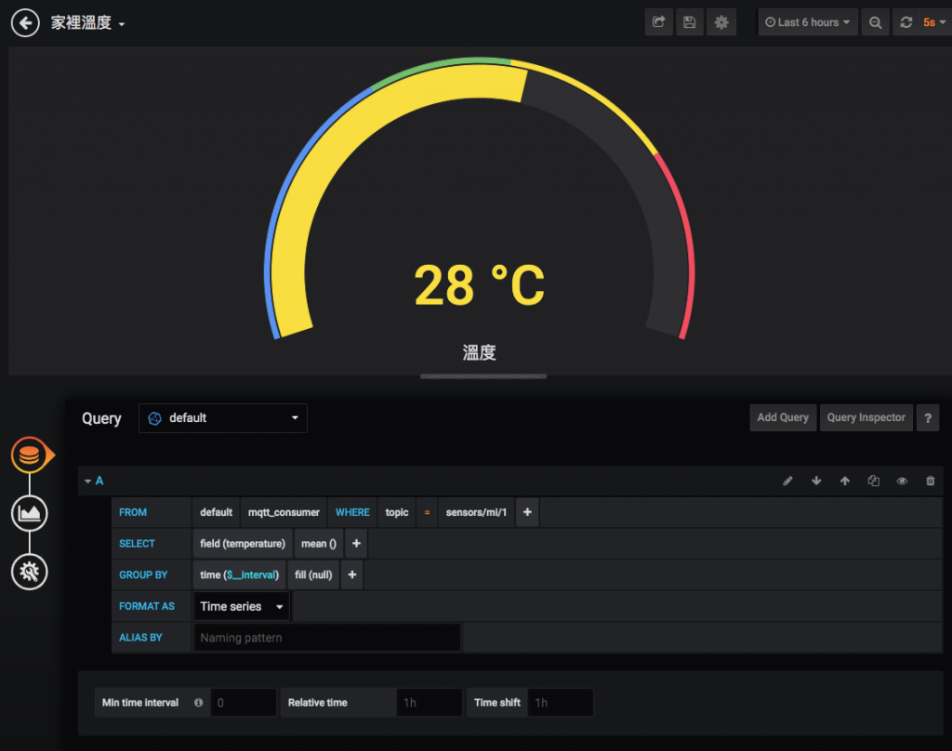Screen dimensions: 952x751
Task: Open the Visualization chart tab icon
Action: pos(29,514)
